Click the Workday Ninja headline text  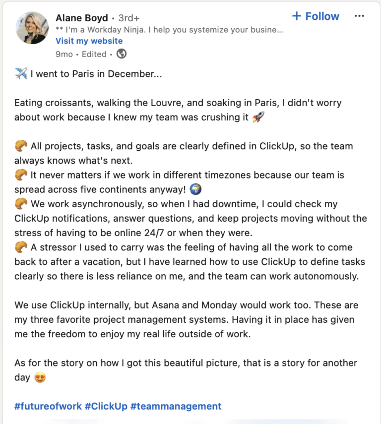click(x=169, y=30)
